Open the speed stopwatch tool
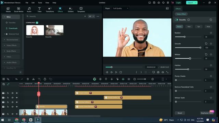 [45, 79]
